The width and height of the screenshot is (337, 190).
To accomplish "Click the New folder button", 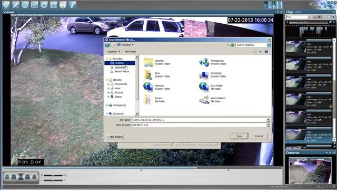I will [131, 52].
